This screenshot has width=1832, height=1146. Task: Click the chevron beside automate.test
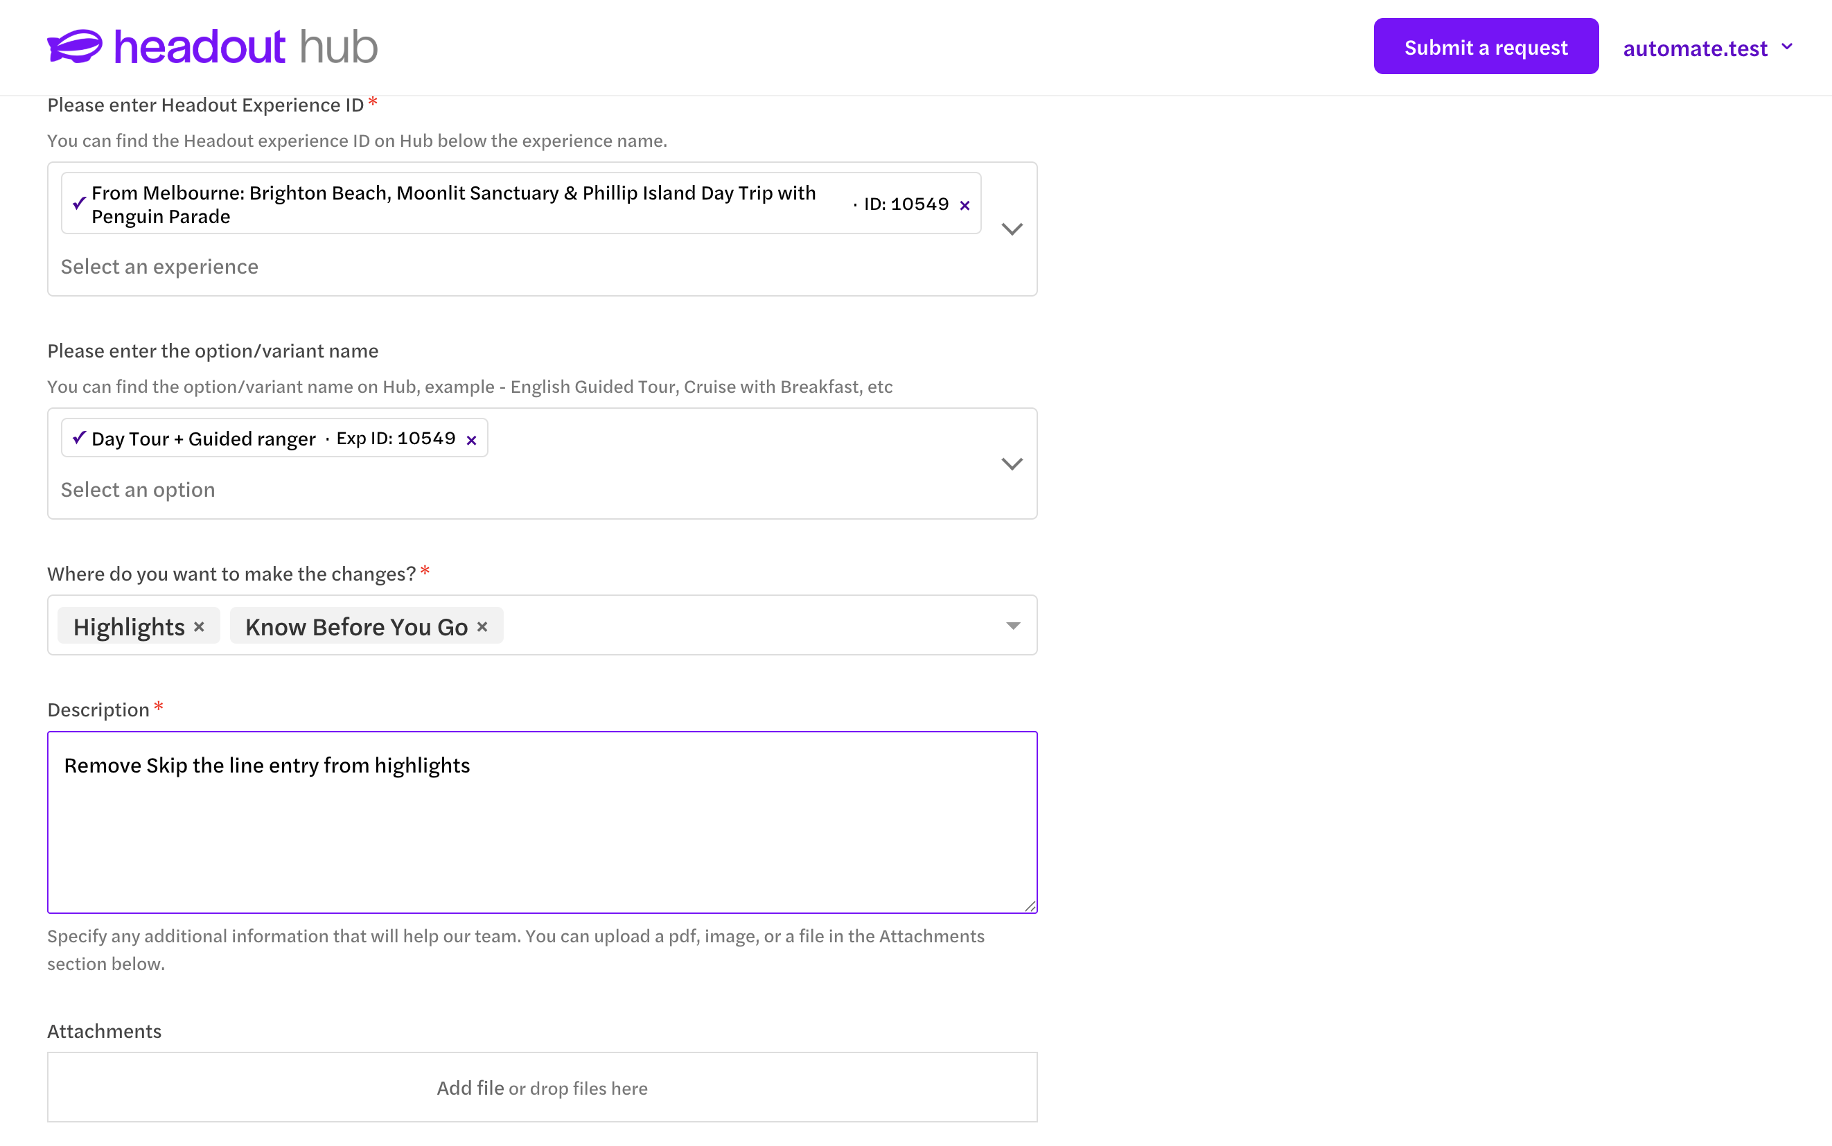[1786, 47]
